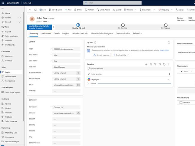Add a new timeline record with plus icon

click(146, 64)
